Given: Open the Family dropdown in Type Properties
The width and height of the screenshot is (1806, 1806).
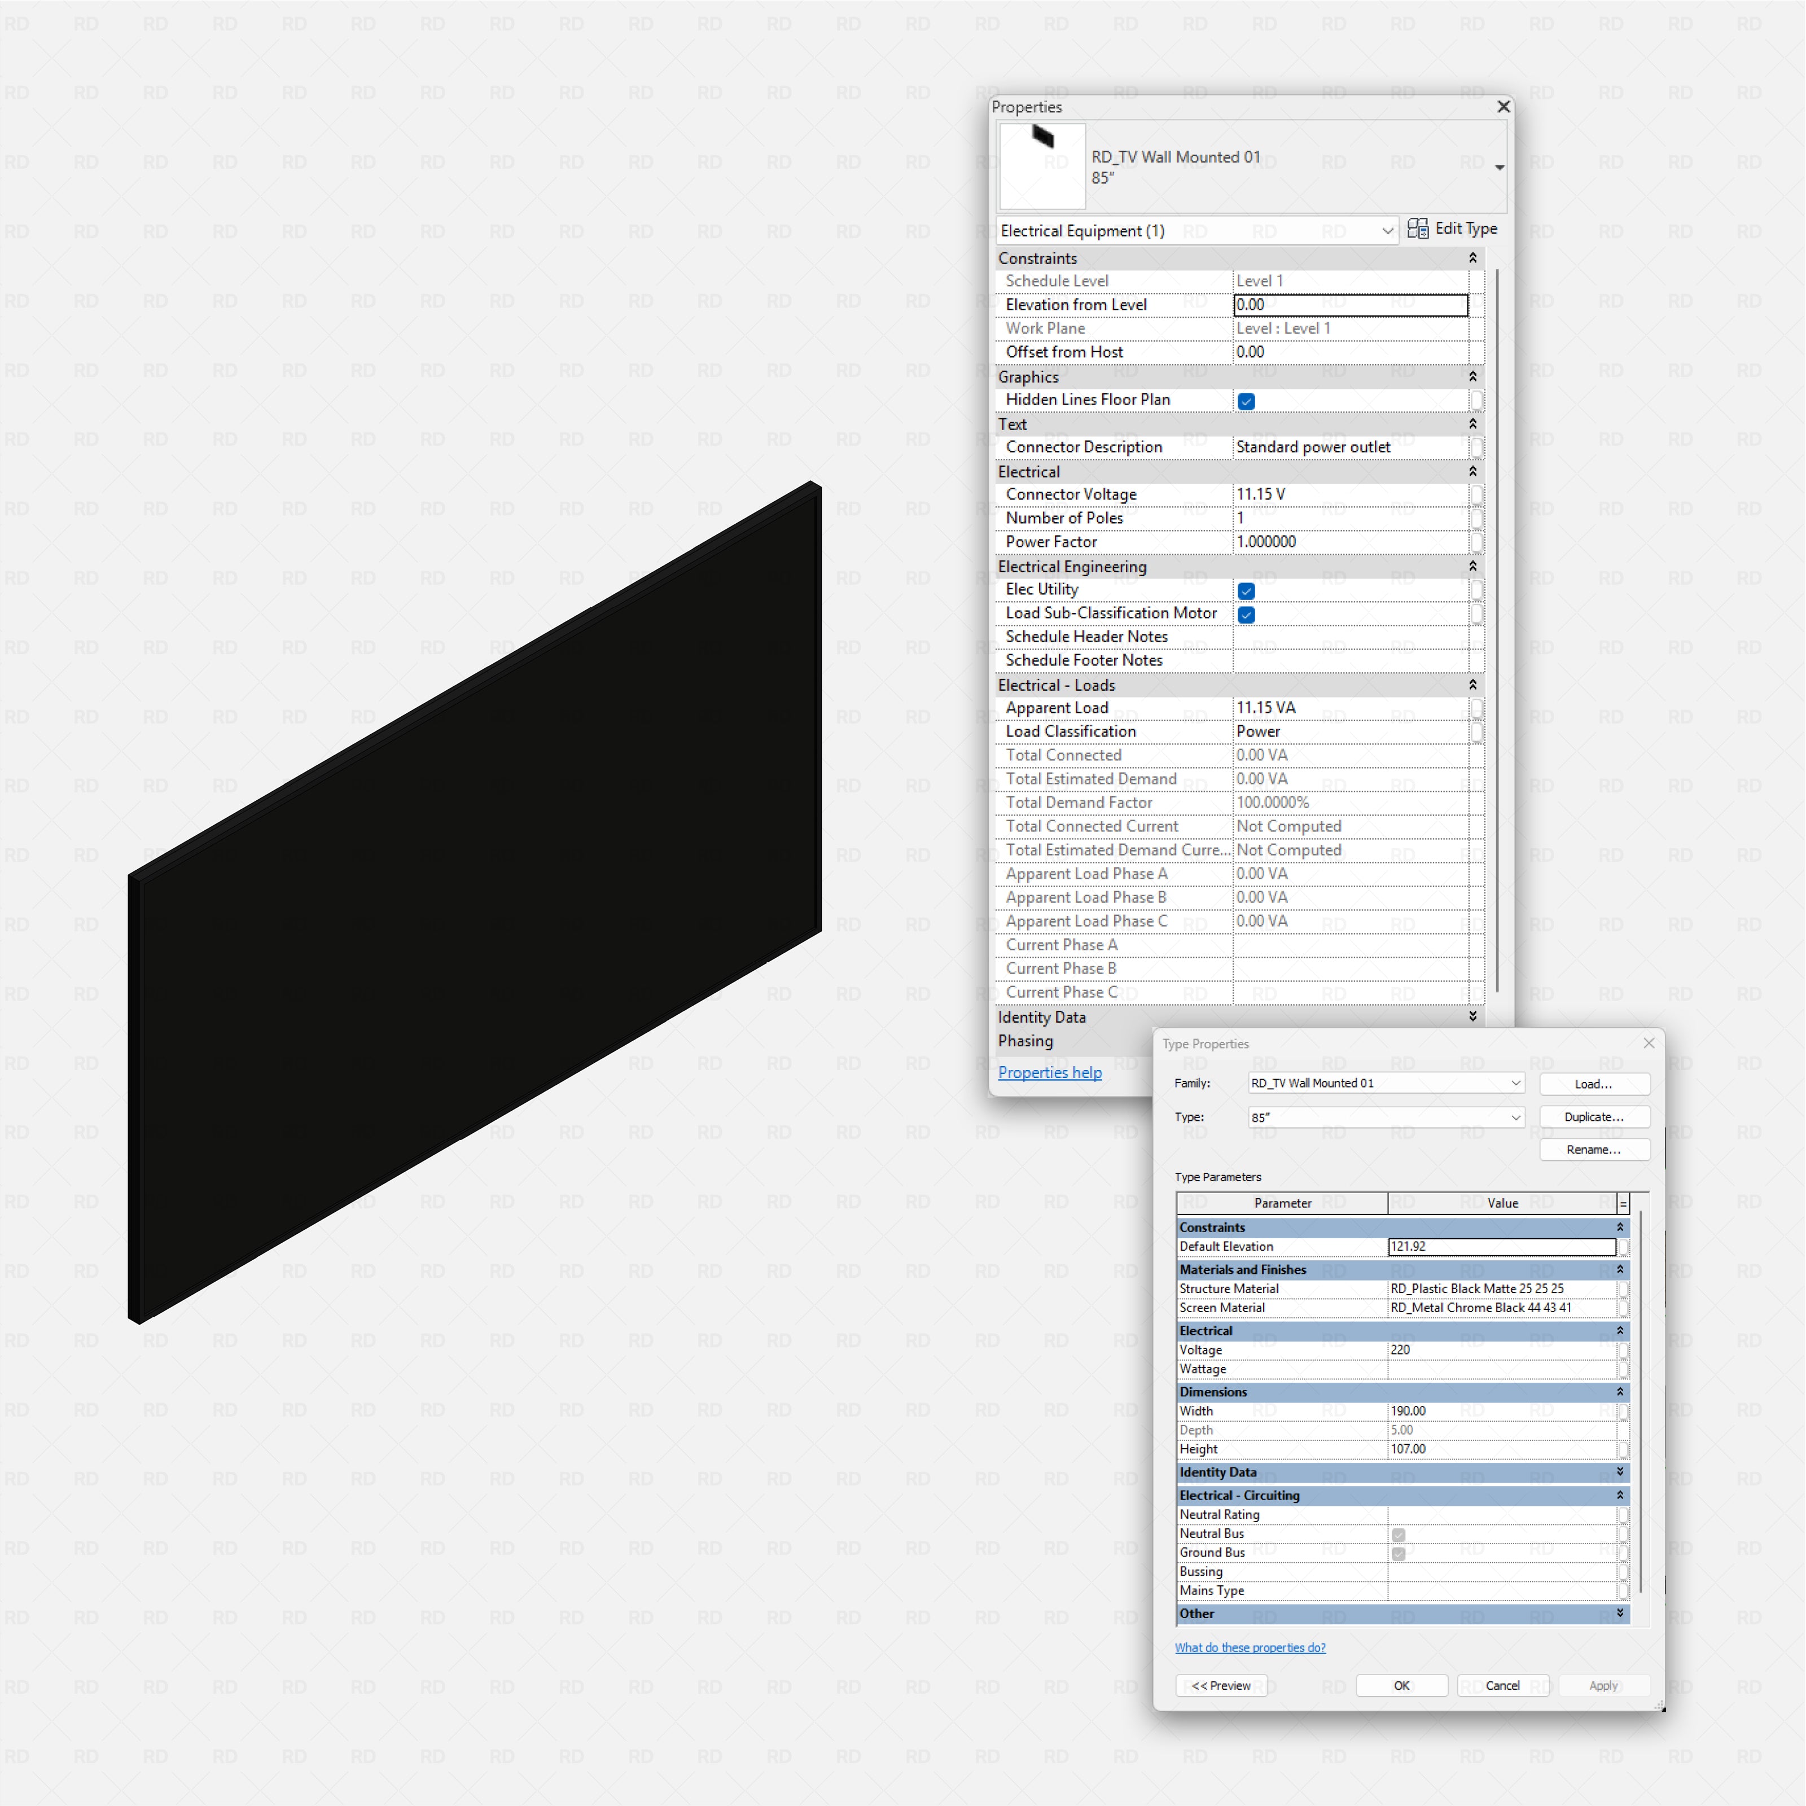Looking at the screenshot, I should [x=1515, y=1084].
